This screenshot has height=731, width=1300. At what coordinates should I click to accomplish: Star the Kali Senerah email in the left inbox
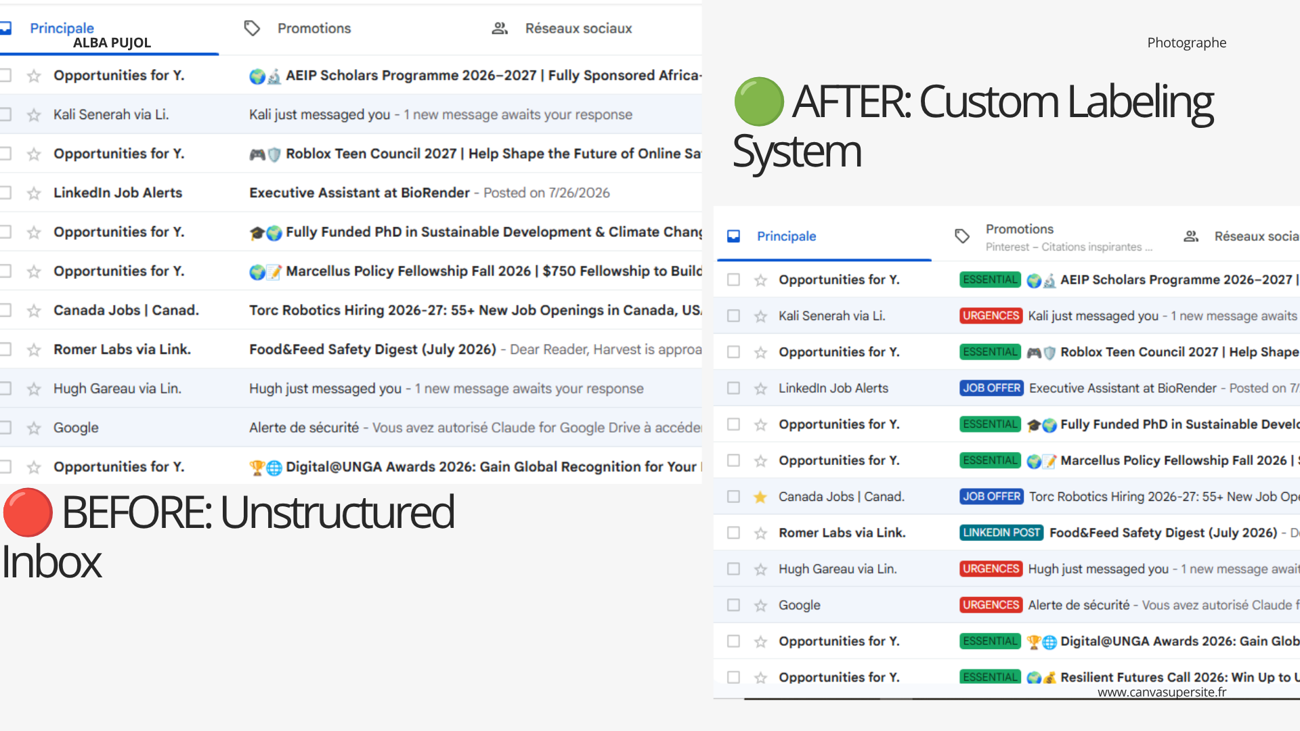(x=34, y=115)
